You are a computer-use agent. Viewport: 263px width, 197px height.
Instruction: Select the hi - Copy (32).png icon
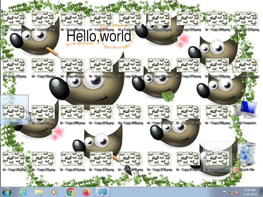tap(246, 21)
